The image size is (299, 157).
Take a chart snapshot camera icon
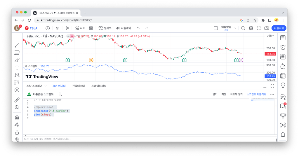[x=267, y=28]
